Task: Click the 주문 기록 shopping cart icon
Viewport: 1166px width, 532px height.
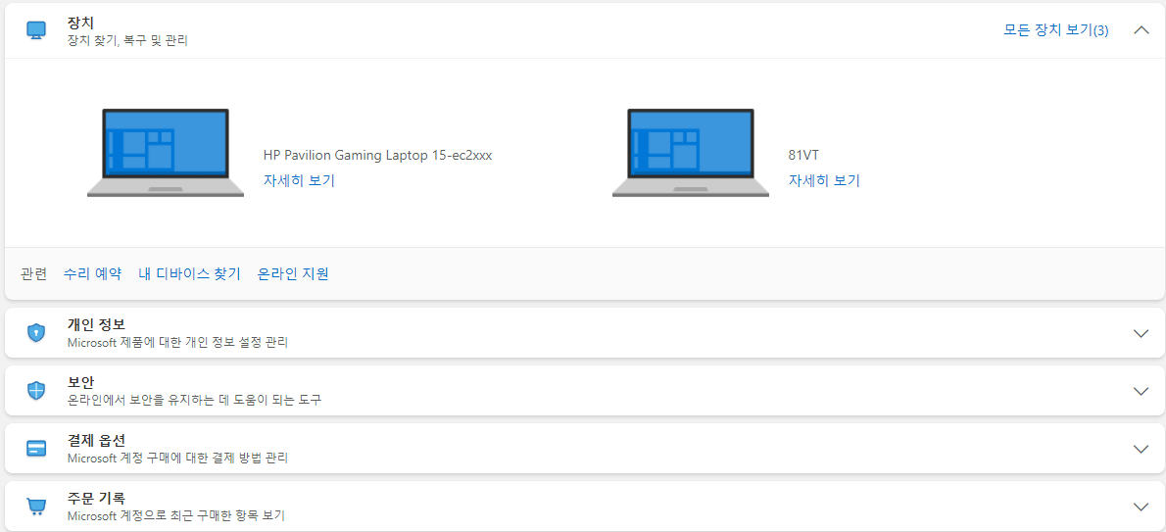Action: (36, 507)
